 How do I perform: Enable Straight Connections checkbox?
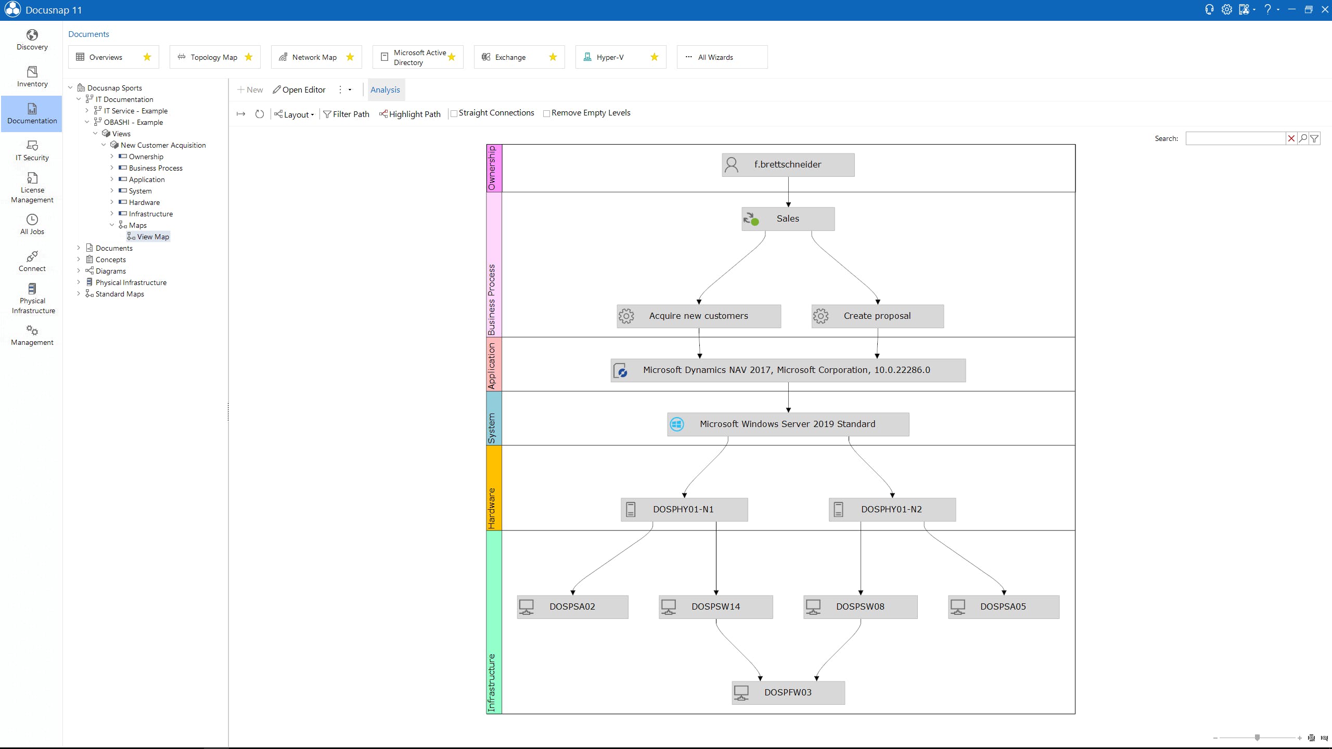[454, 113]
